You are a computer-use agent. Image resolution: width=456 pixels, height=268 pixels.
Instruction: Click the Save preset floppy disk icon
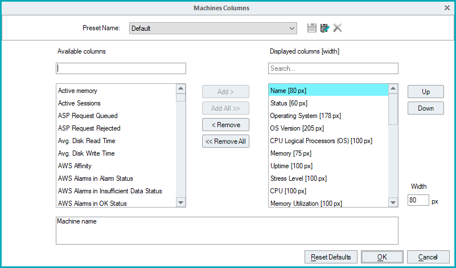pos(311,28)
